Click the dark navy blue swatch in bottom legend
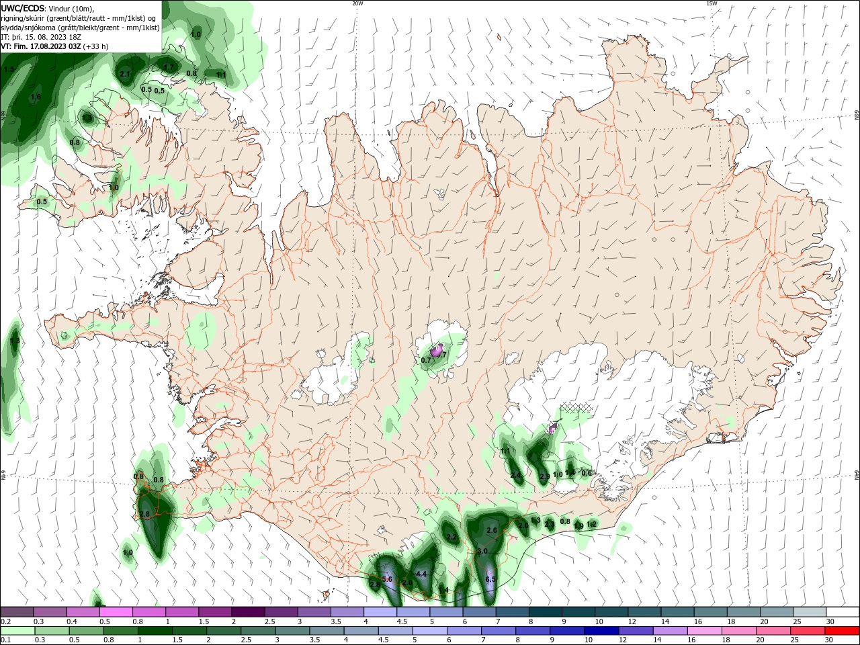 coord(601,631)
